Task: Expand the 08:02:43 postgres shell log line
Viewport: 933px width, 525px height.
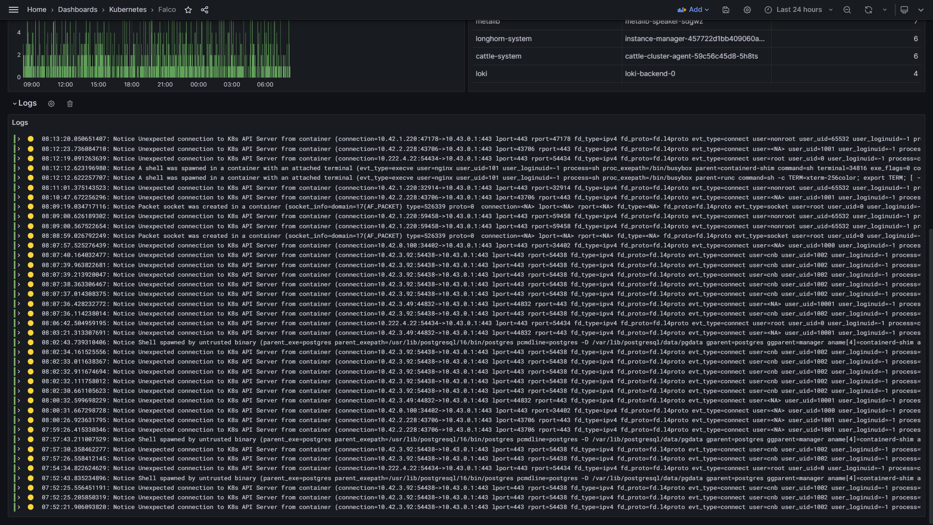Action: 19,343
